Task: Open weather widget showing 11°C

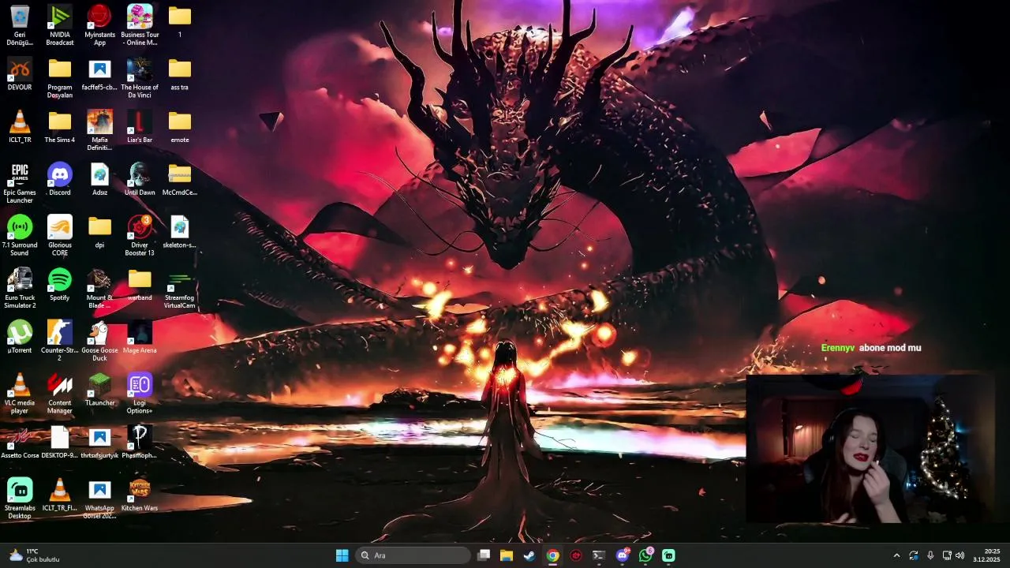Action: pos(35,555)
